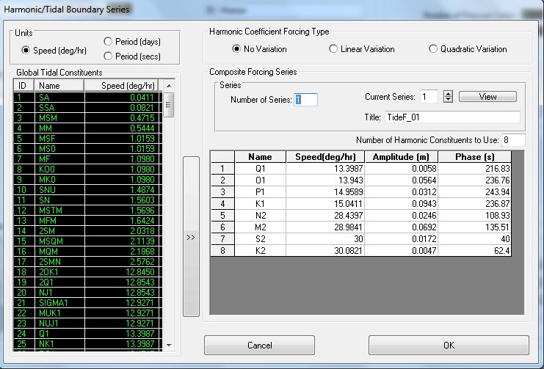Click the Title field containing TideF_01
Image resolution: width=544 pixels, height=369 pixels.
(452, 117)
